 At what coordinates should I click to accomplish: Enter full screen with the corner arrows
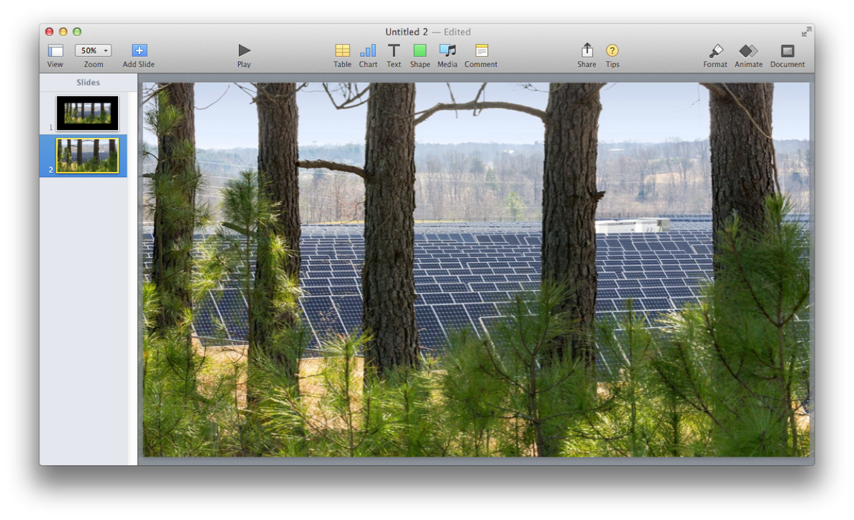[x=807, y=32]
